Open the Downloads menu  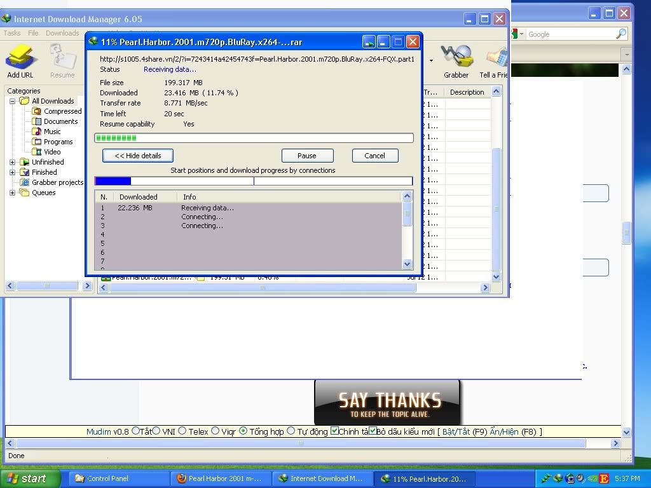tap(62, 33)
